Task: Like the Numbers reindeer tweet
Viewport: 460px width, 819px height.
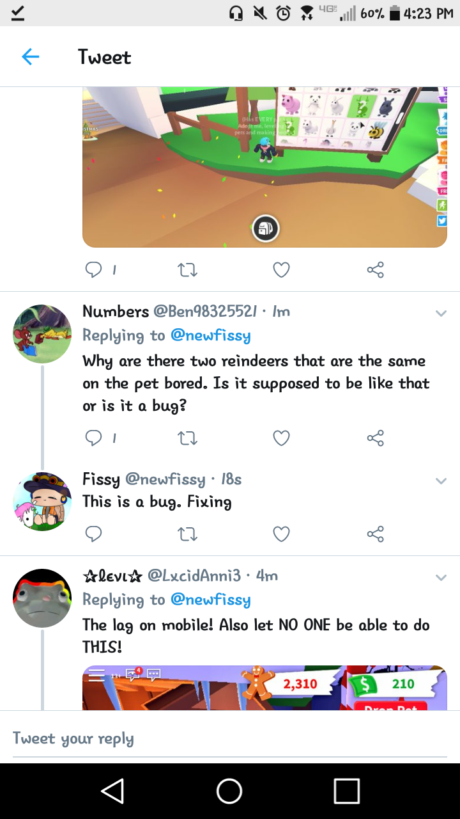Action: (x=281, y=438)
